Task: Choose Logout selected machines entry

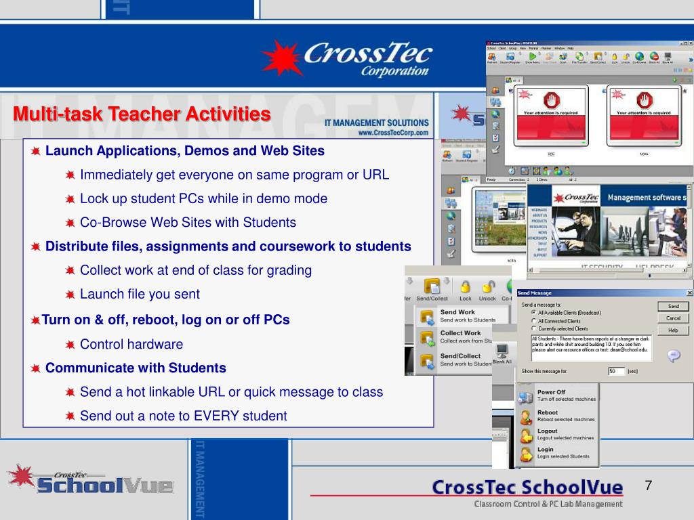Action: click(558, 434)
